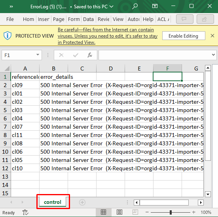The height and width of the screenshot is (217, 218).
Task: Expand the formula bar chevron
Action: tap(213, 55)
